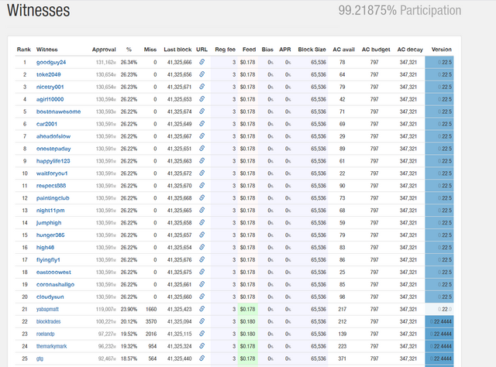
Task: Go to blocktrades witness link
Action: [48, 321]
